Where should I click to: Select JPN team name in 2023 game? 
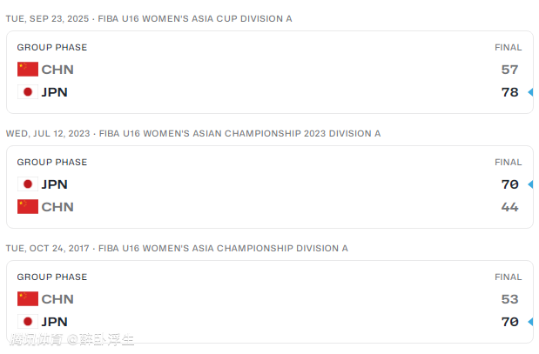click(x=54, y=184)
